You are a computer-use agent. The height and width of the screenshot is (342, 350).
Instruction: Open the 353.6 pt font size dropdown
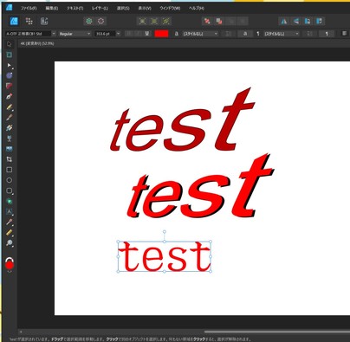(118, 34)
